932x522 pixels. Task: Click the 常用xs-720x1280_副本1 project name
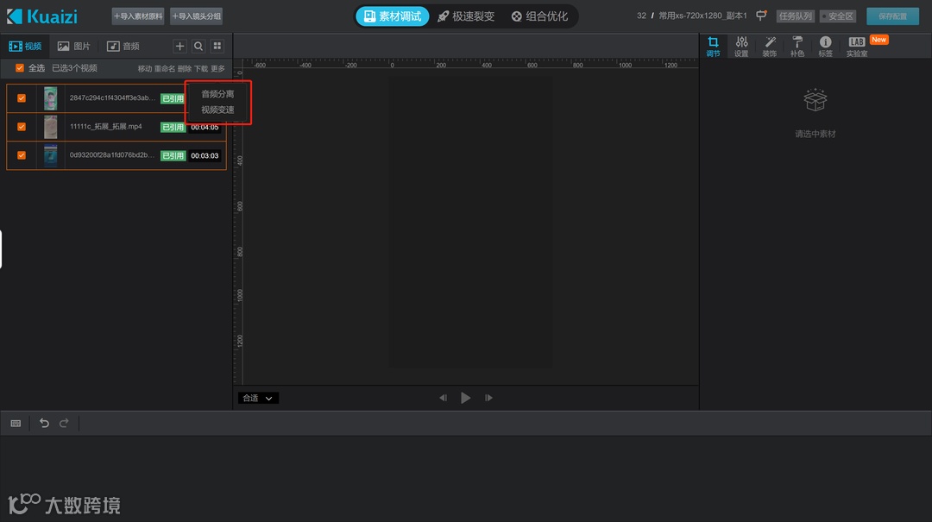(702, 16)
